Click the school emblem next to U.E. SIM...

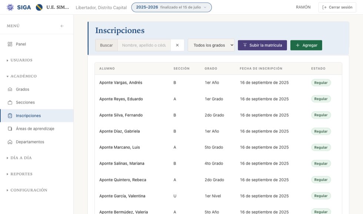(39, 7)
